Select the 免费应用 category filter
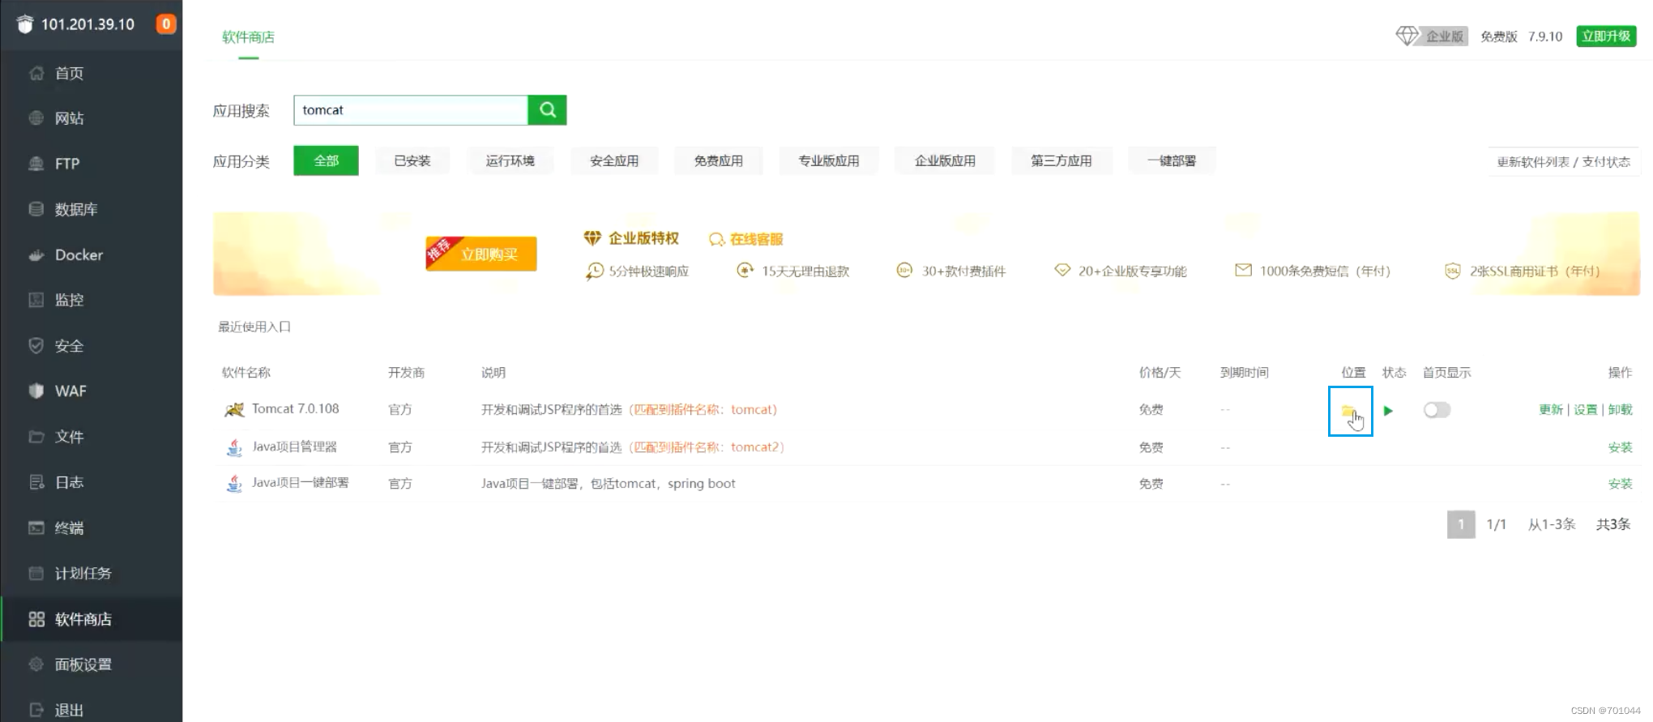 718,160
